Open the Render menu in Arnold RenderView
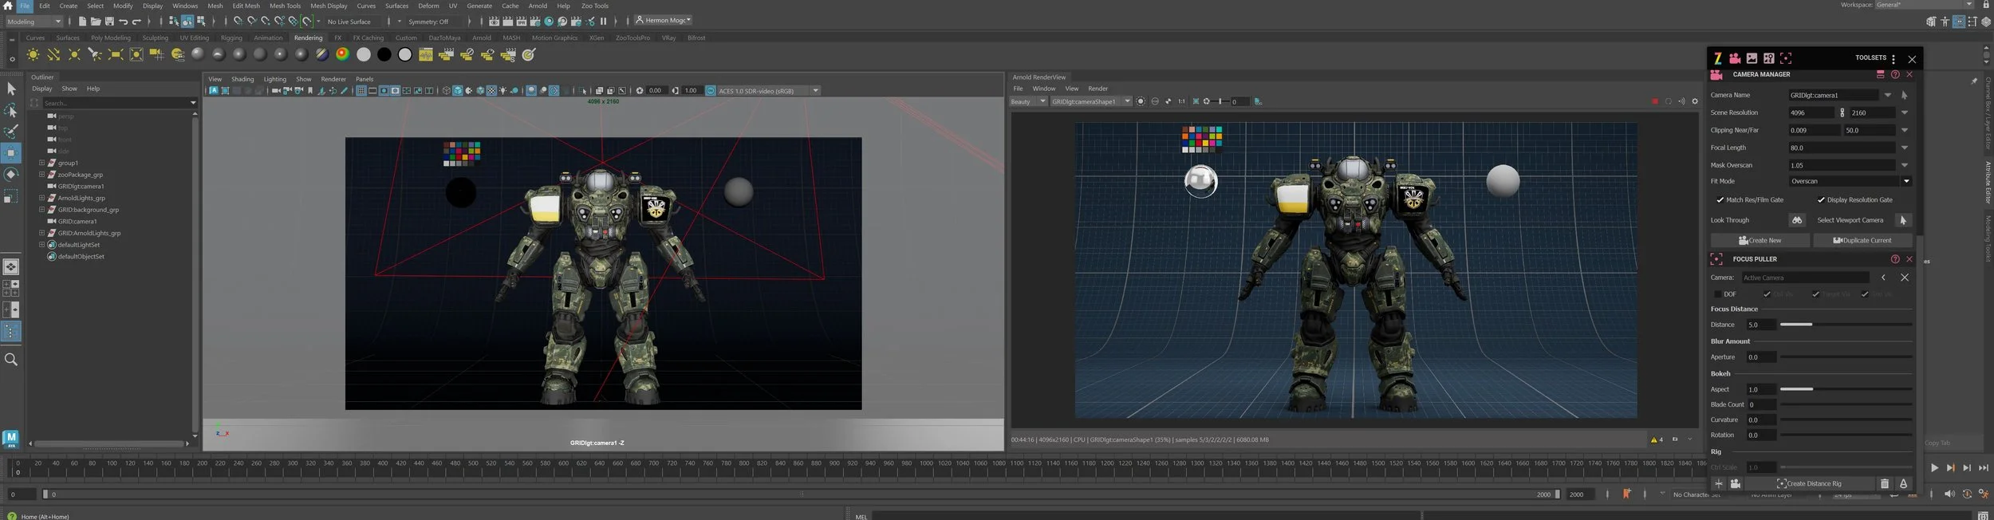1994x520 pixels. (x=1098, y=89)
